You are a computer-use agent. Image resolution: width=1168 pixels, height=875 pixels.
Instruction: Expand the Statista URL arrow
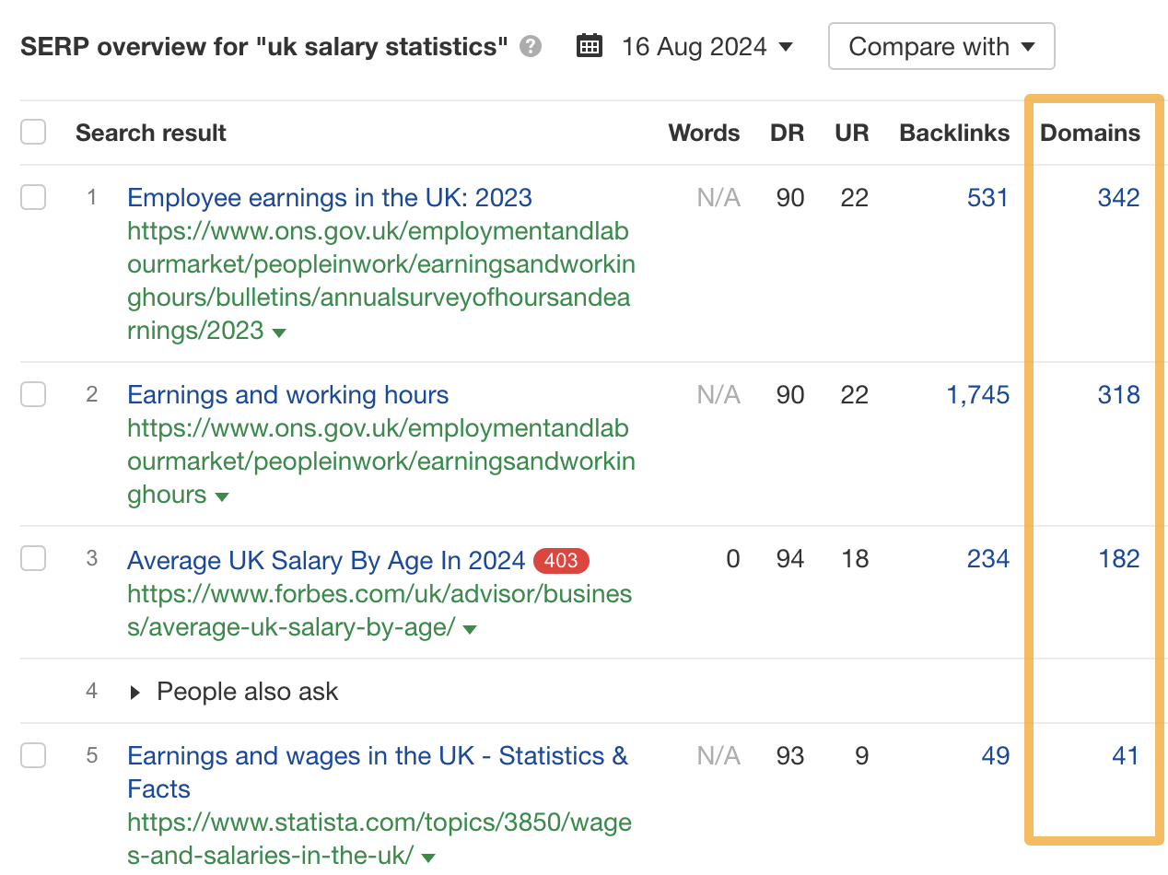click(x=426, y=856)
